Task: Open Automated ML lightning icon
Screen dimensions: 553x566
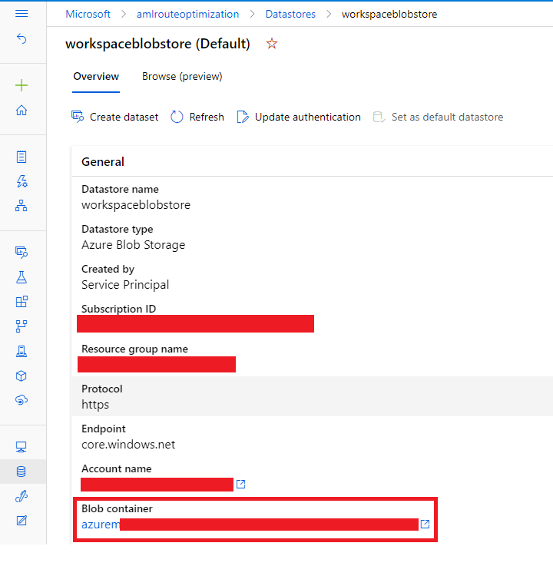Action: pos(22,181)
